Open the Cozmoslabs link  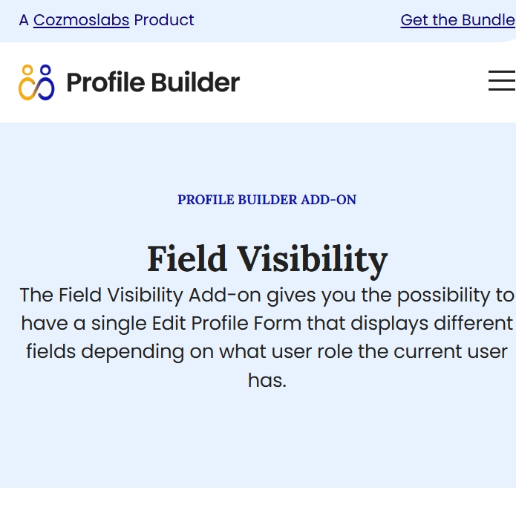point(81,20)
